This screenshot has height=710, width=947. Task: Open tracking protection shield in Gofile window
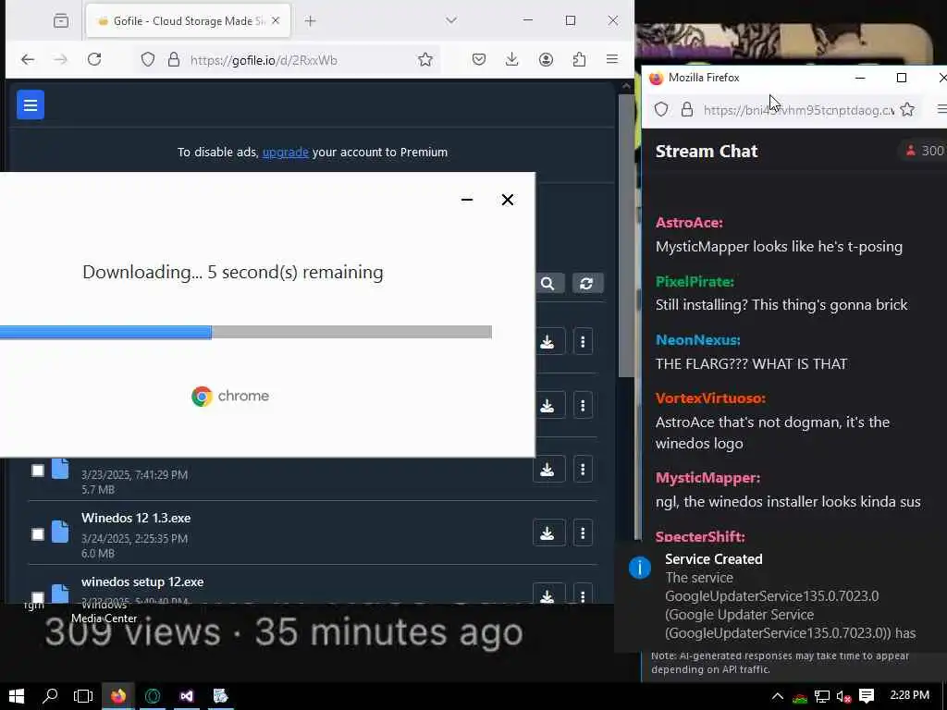[148, 59]
